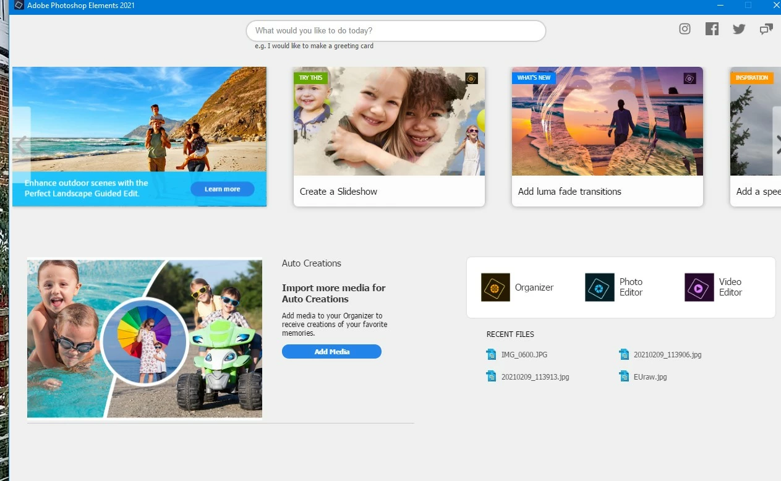Open the Add luma fade transitions card image
Image resolution: width=781 pixels, height=481 pixels.
607,121
